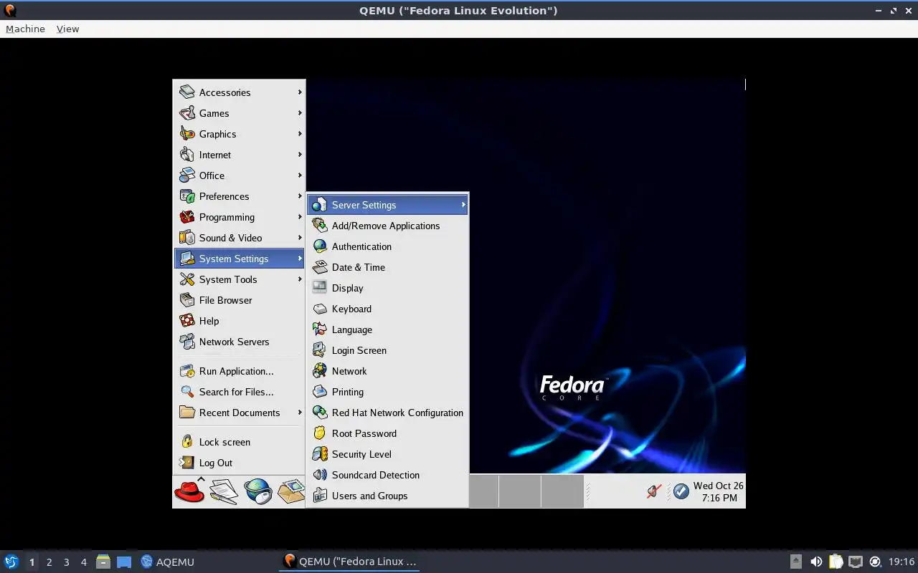
Task: Click the Network Servers icon
Action: pos(187,342)
